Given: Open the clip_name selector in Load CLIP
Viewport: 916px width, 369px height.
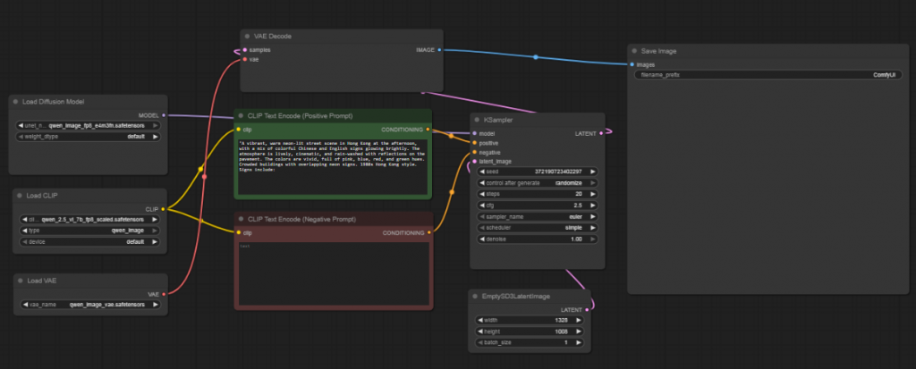Looking at the screenshot, I should point(90,220).
